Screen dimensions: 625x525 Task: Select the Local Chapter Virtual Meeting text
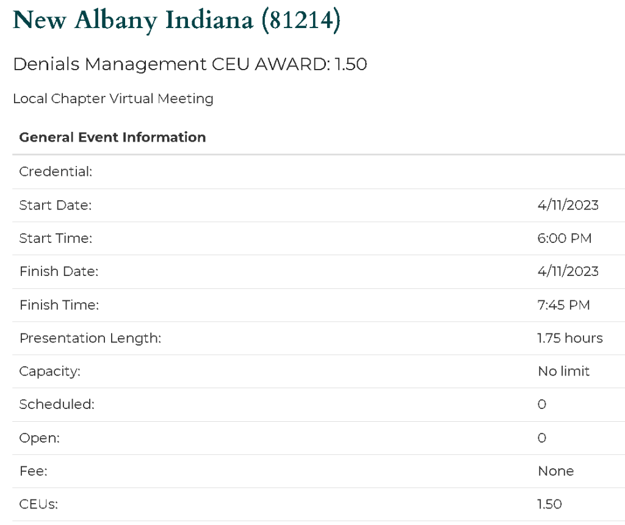coord(113,98)
